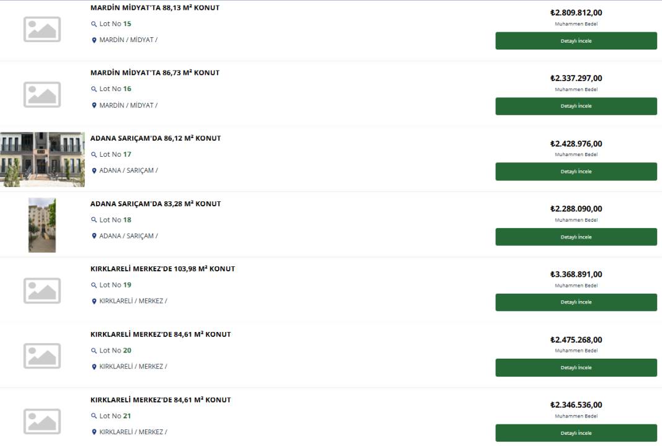Click the magnifier icon beside Lot No 21
This screenshot has height=446, width=662.
tap(94, 416)
